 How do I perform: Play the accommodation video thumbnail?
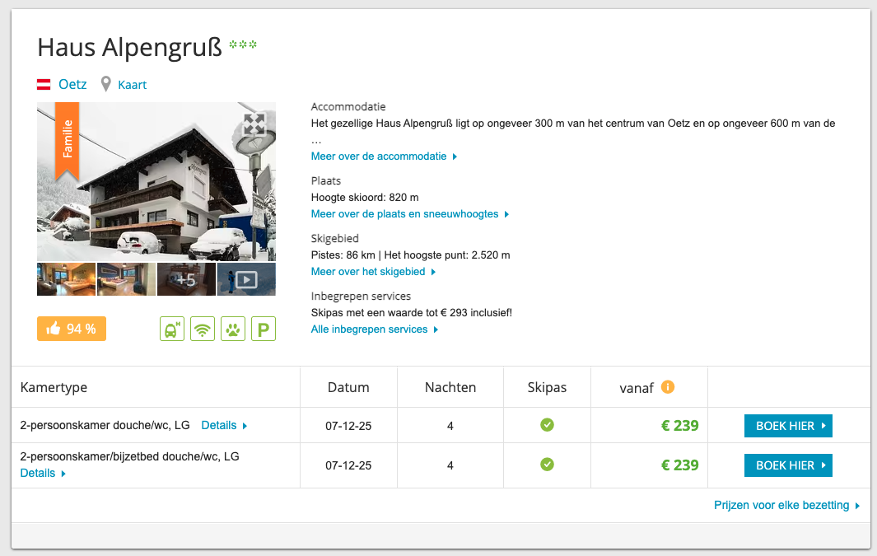tap(246, 279)
